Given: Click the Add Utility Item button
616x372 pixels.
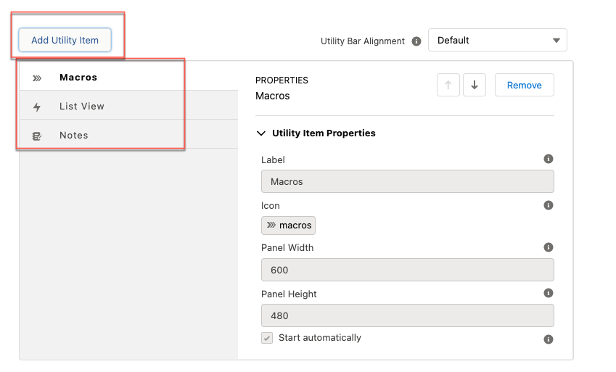Looking at the screenshot, I should pyautogui.click(x=65, y=41).
